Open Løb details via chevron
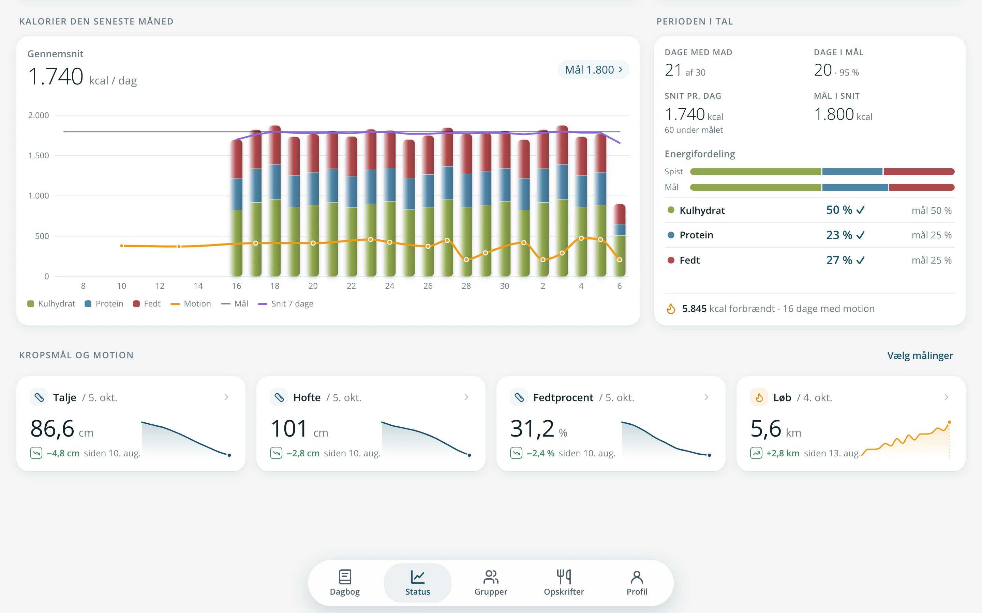 coord(946,397)
